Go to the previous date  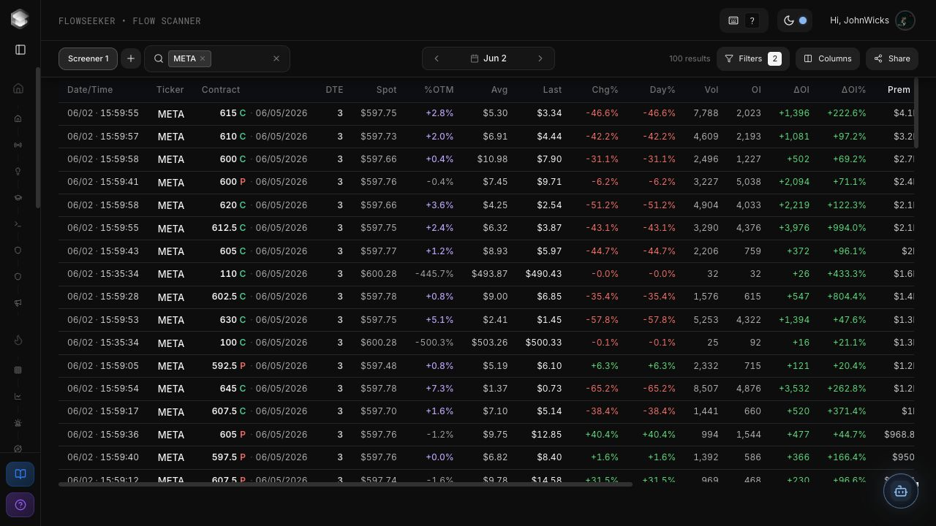coord(437,58)
